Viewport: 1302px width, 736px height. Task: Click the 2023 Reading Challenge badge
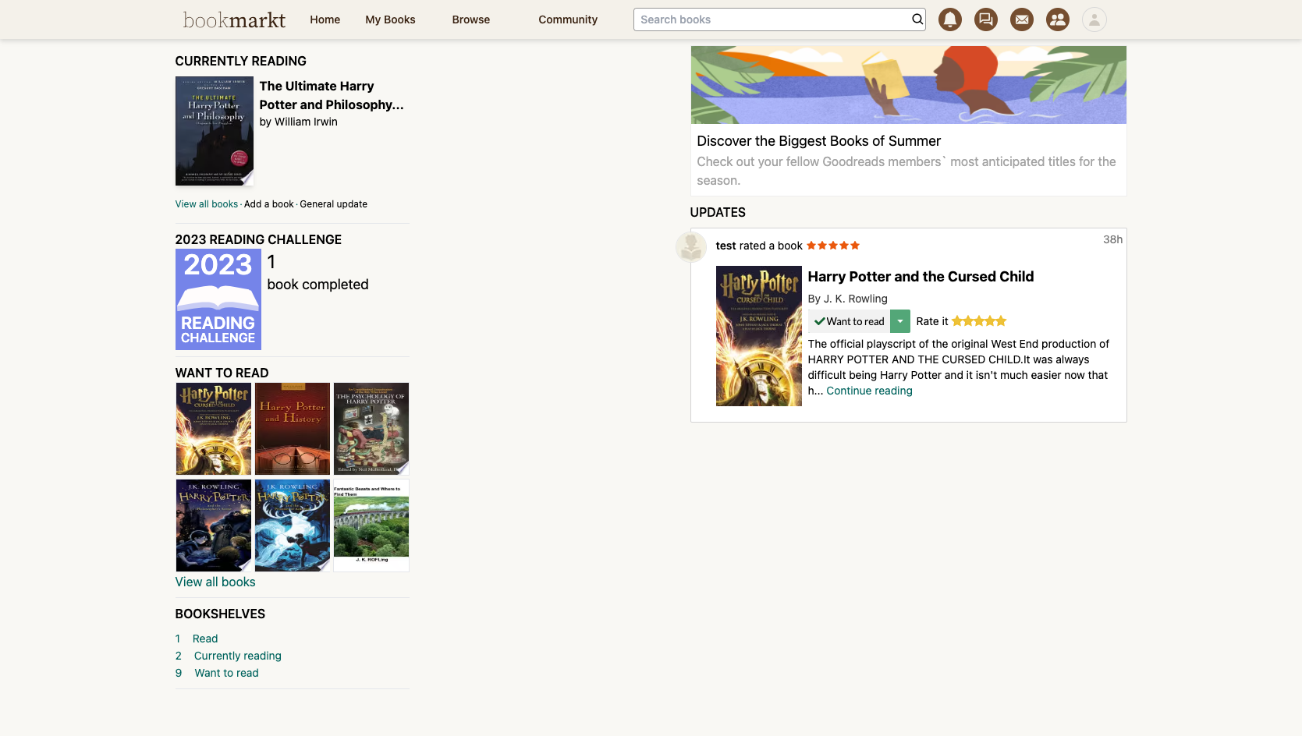click(218, 299)
